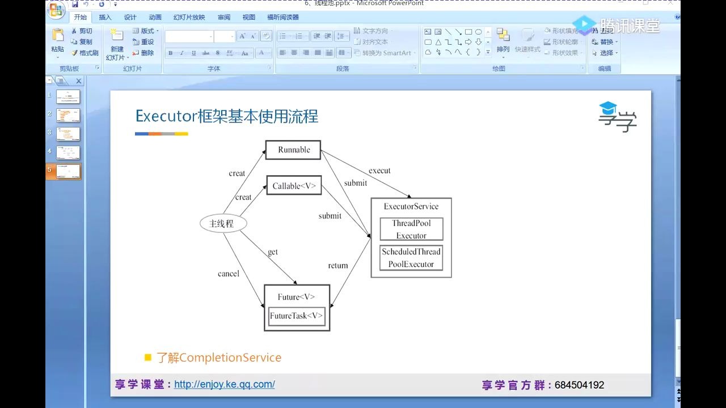Expand the shapes gallery more button
Viewport: 726px width, 408px height.
[x=488, y=52]
